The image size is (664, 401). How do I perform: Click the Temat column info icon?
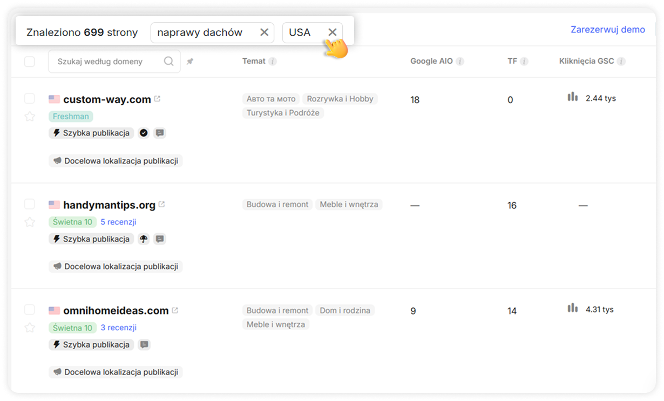click(x=273, y=62)
